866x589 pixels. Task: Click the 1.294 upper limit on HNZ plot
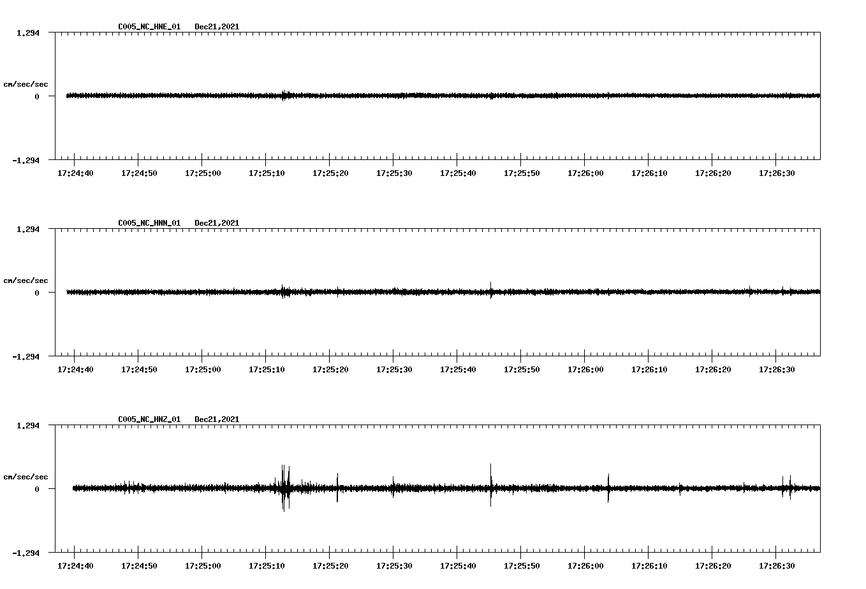coord(27,425)
